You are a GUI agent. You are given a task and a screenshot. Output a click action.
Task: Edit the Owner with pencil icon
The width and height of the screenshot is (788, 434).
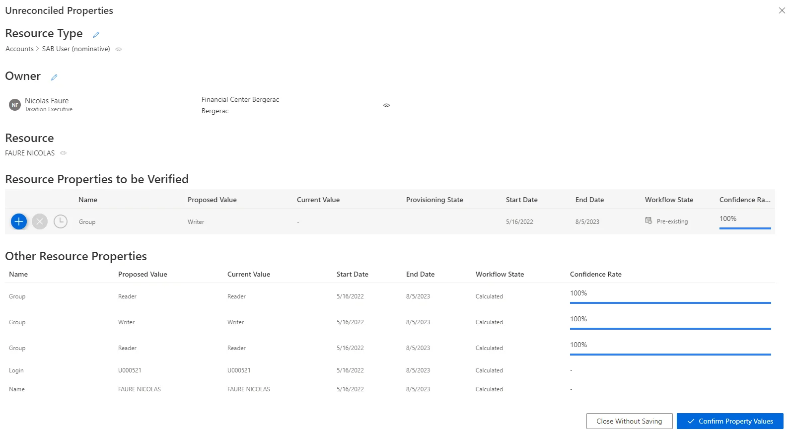54,77
